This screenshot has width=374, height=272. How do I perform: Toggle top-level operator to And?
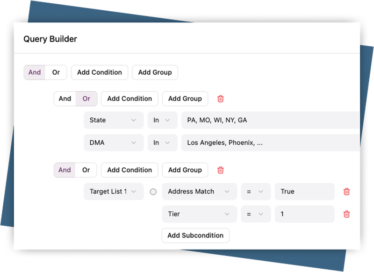coord(35,72)
